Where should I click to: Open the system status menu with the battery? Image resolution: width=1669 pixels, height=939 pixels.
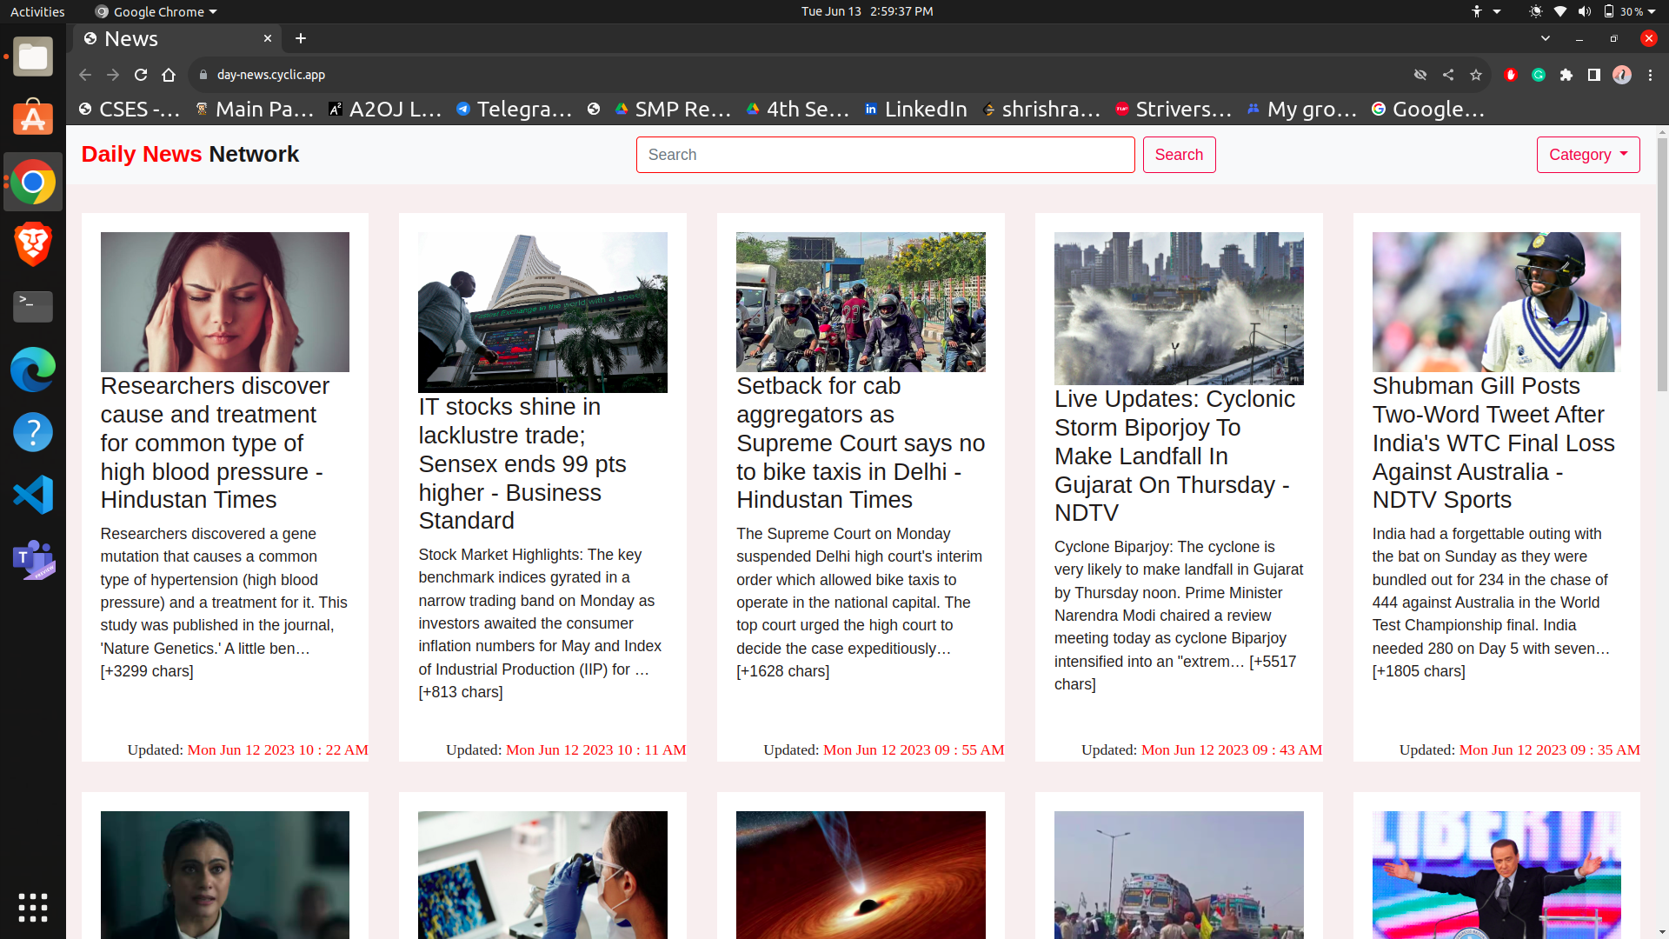pyautogui.click(x=1593, y=11)
